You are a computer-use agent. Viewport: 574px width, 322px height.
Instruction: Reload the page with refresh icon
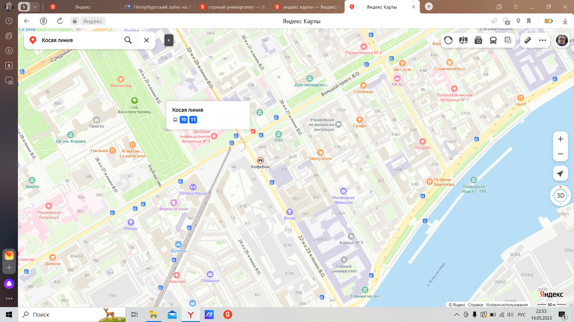click(60, 21)
